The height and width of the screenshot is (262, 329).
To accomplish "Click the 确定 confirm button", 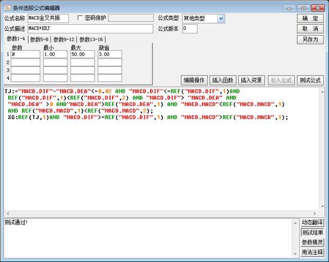I will point(310,19).
